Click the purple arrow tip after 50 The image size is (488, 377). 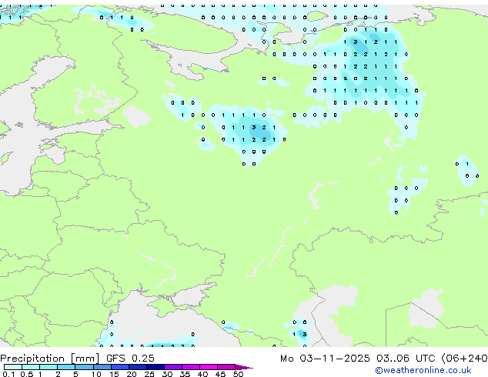(244, 367)
